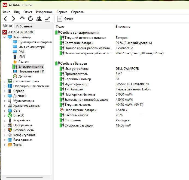Click the Поле column header
Screen dimensions: 189x180
click(60, 27)
